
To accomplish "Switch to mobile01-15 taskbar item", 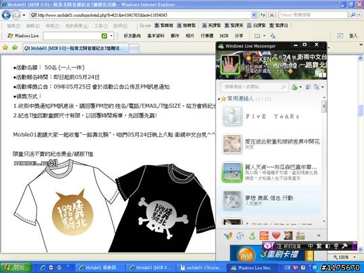I will click(x=202, y=268).
